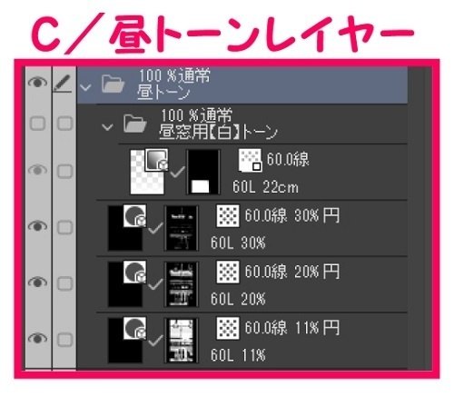454x397 pixels.
Task: Toggle lock checkbox on 60L 11% row
Action: [64, 340]
